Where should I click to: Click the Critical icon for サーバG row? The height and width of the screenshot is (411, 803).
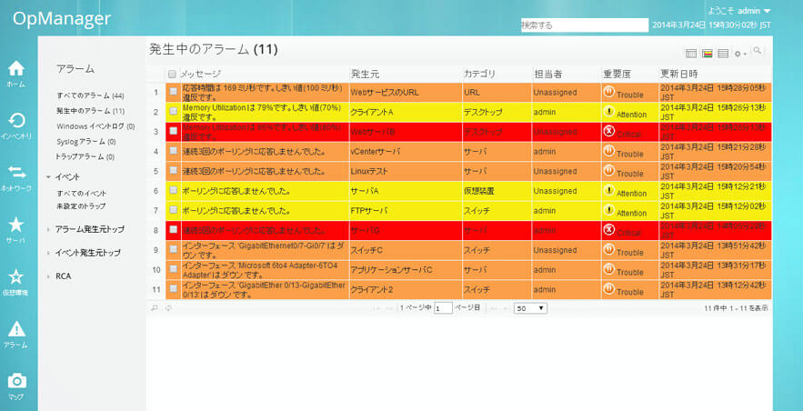(x=608, y=229)
